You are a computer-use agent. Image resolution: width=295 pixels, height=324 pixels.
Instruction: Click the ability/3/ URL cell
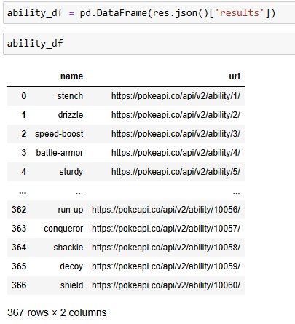pyautogui.click(x=176, y=134)
